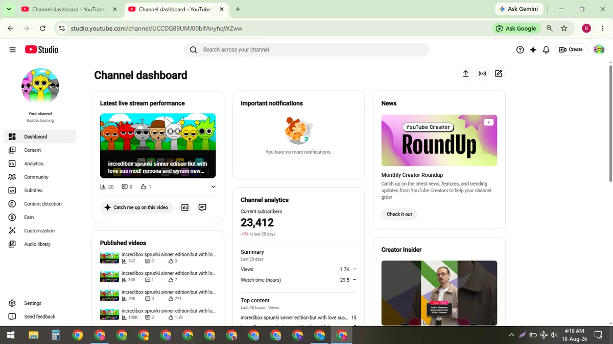
Task: Click the Go live broadcast icon
Action: click(x=482, y=74)
